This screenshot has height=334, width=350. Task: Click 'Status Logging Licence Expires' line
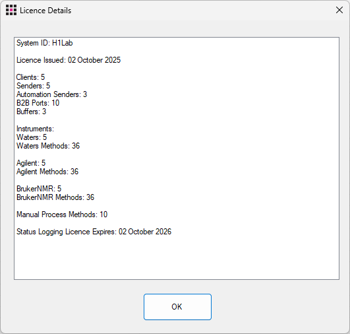(x=94, y=232)
